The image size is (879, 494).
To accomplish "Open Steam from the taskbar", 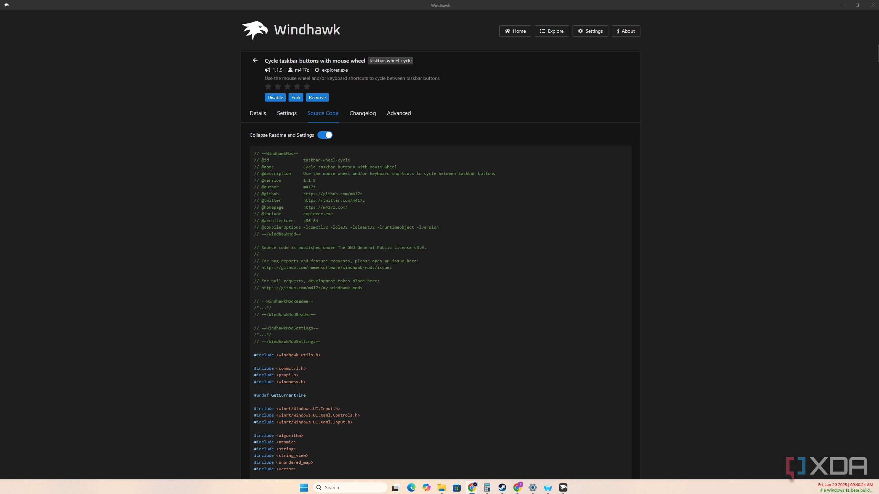I will pos(502,487).
